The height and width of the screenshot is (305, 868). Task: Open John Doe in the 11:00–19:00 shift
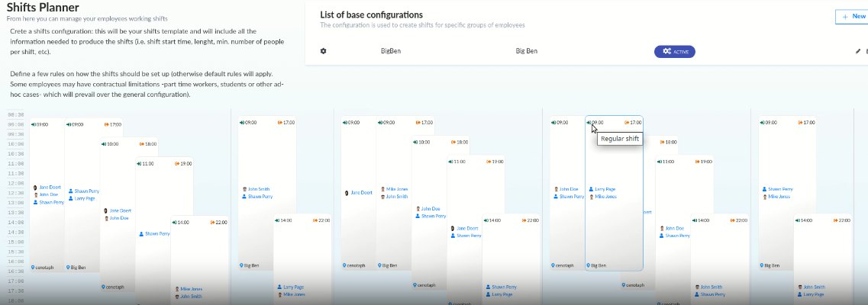click(x=674, y=228)
